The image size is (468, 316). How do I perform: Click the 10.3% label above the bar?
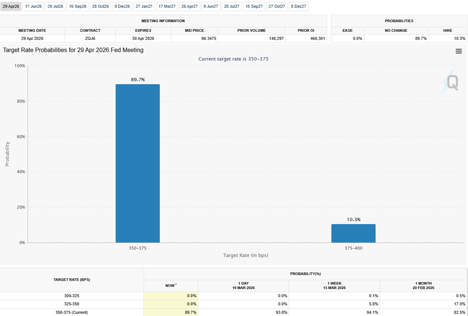coord(353,219)
